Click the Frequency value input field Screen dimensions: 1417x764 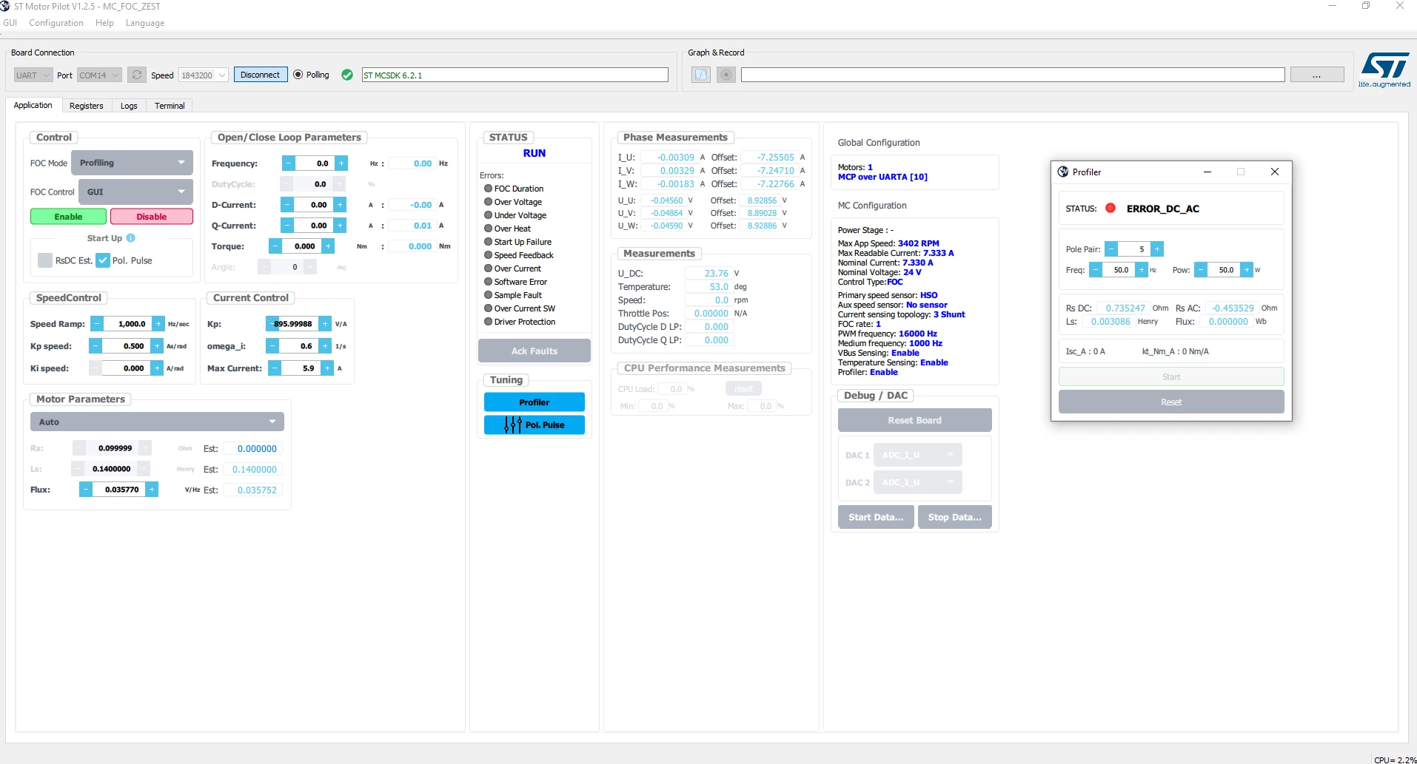[x=315, y=163]
